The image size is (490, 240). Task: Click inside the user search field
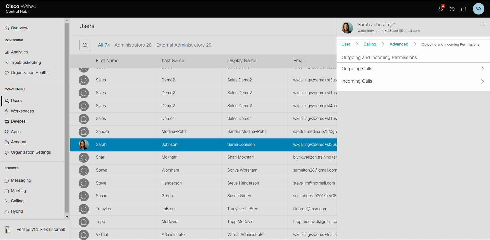[85, 45]
